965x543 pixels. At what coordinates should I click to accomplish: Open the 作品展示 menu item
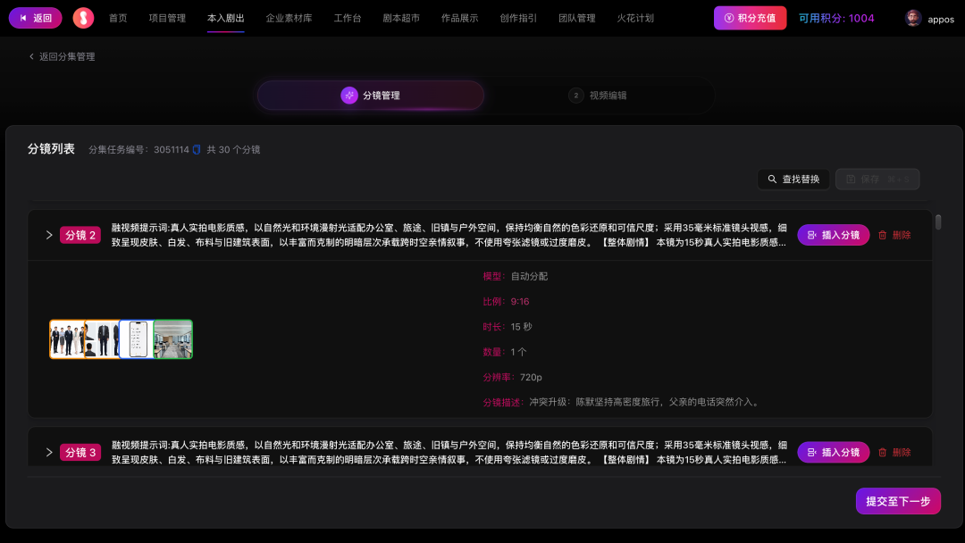tap(459, 18)
